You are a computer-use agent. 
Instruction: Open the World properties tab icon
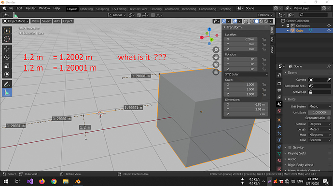click(279, 111)
